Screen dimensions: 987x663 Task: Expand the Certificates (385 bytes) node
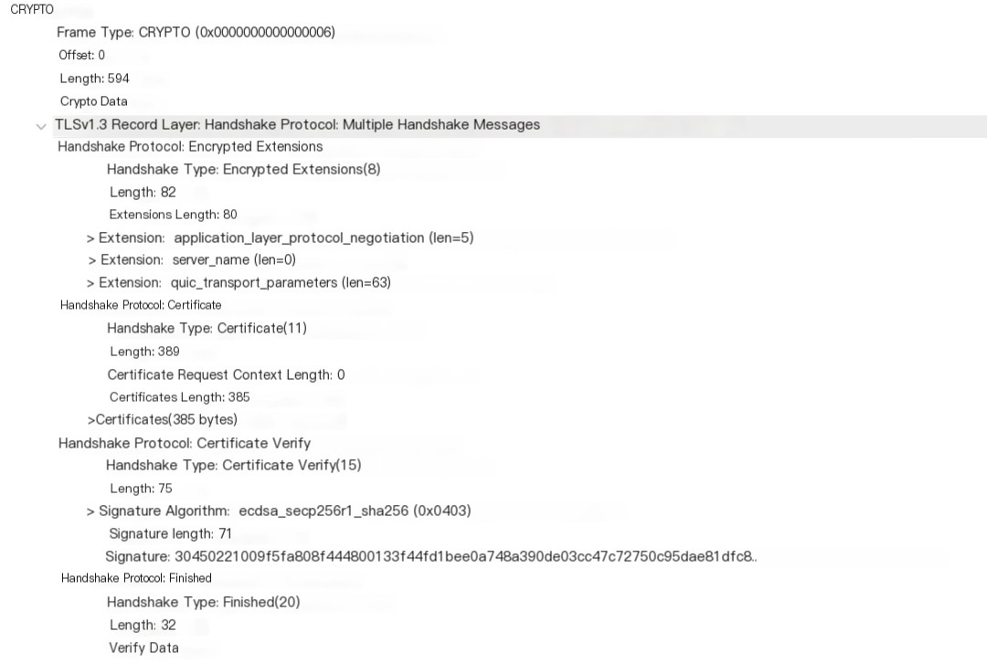pos(91,420)
